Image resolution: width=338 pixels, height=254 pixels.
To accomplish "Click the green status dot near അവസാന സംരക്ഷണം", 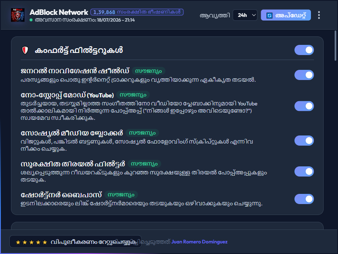I will (31, 20).
